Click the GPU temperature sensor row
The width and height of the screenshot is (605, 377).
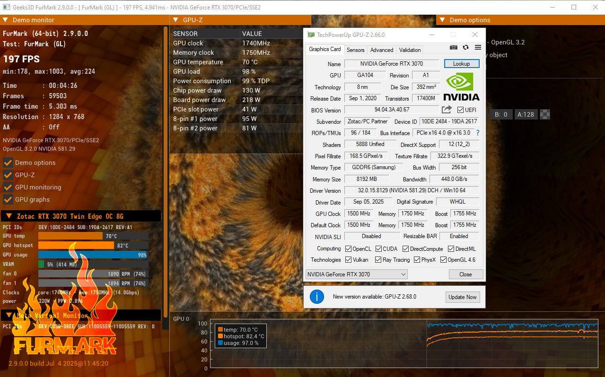237,62
